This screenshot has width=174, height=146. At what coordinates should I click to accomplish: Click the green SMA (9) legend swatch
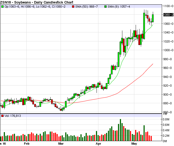105,7
